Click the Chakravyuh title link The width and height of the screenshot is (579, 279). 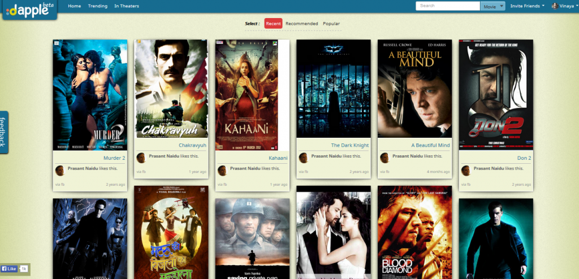click(x=192, y=145)
